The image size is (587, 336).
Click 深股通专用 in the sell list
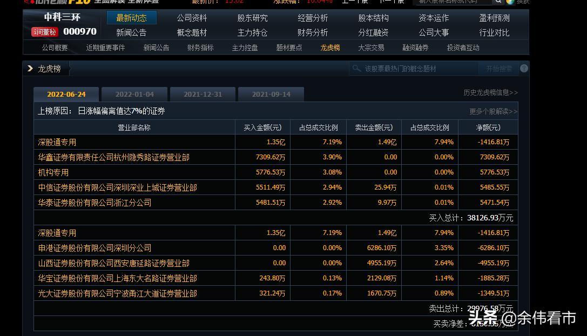click(x=57, y=233)
